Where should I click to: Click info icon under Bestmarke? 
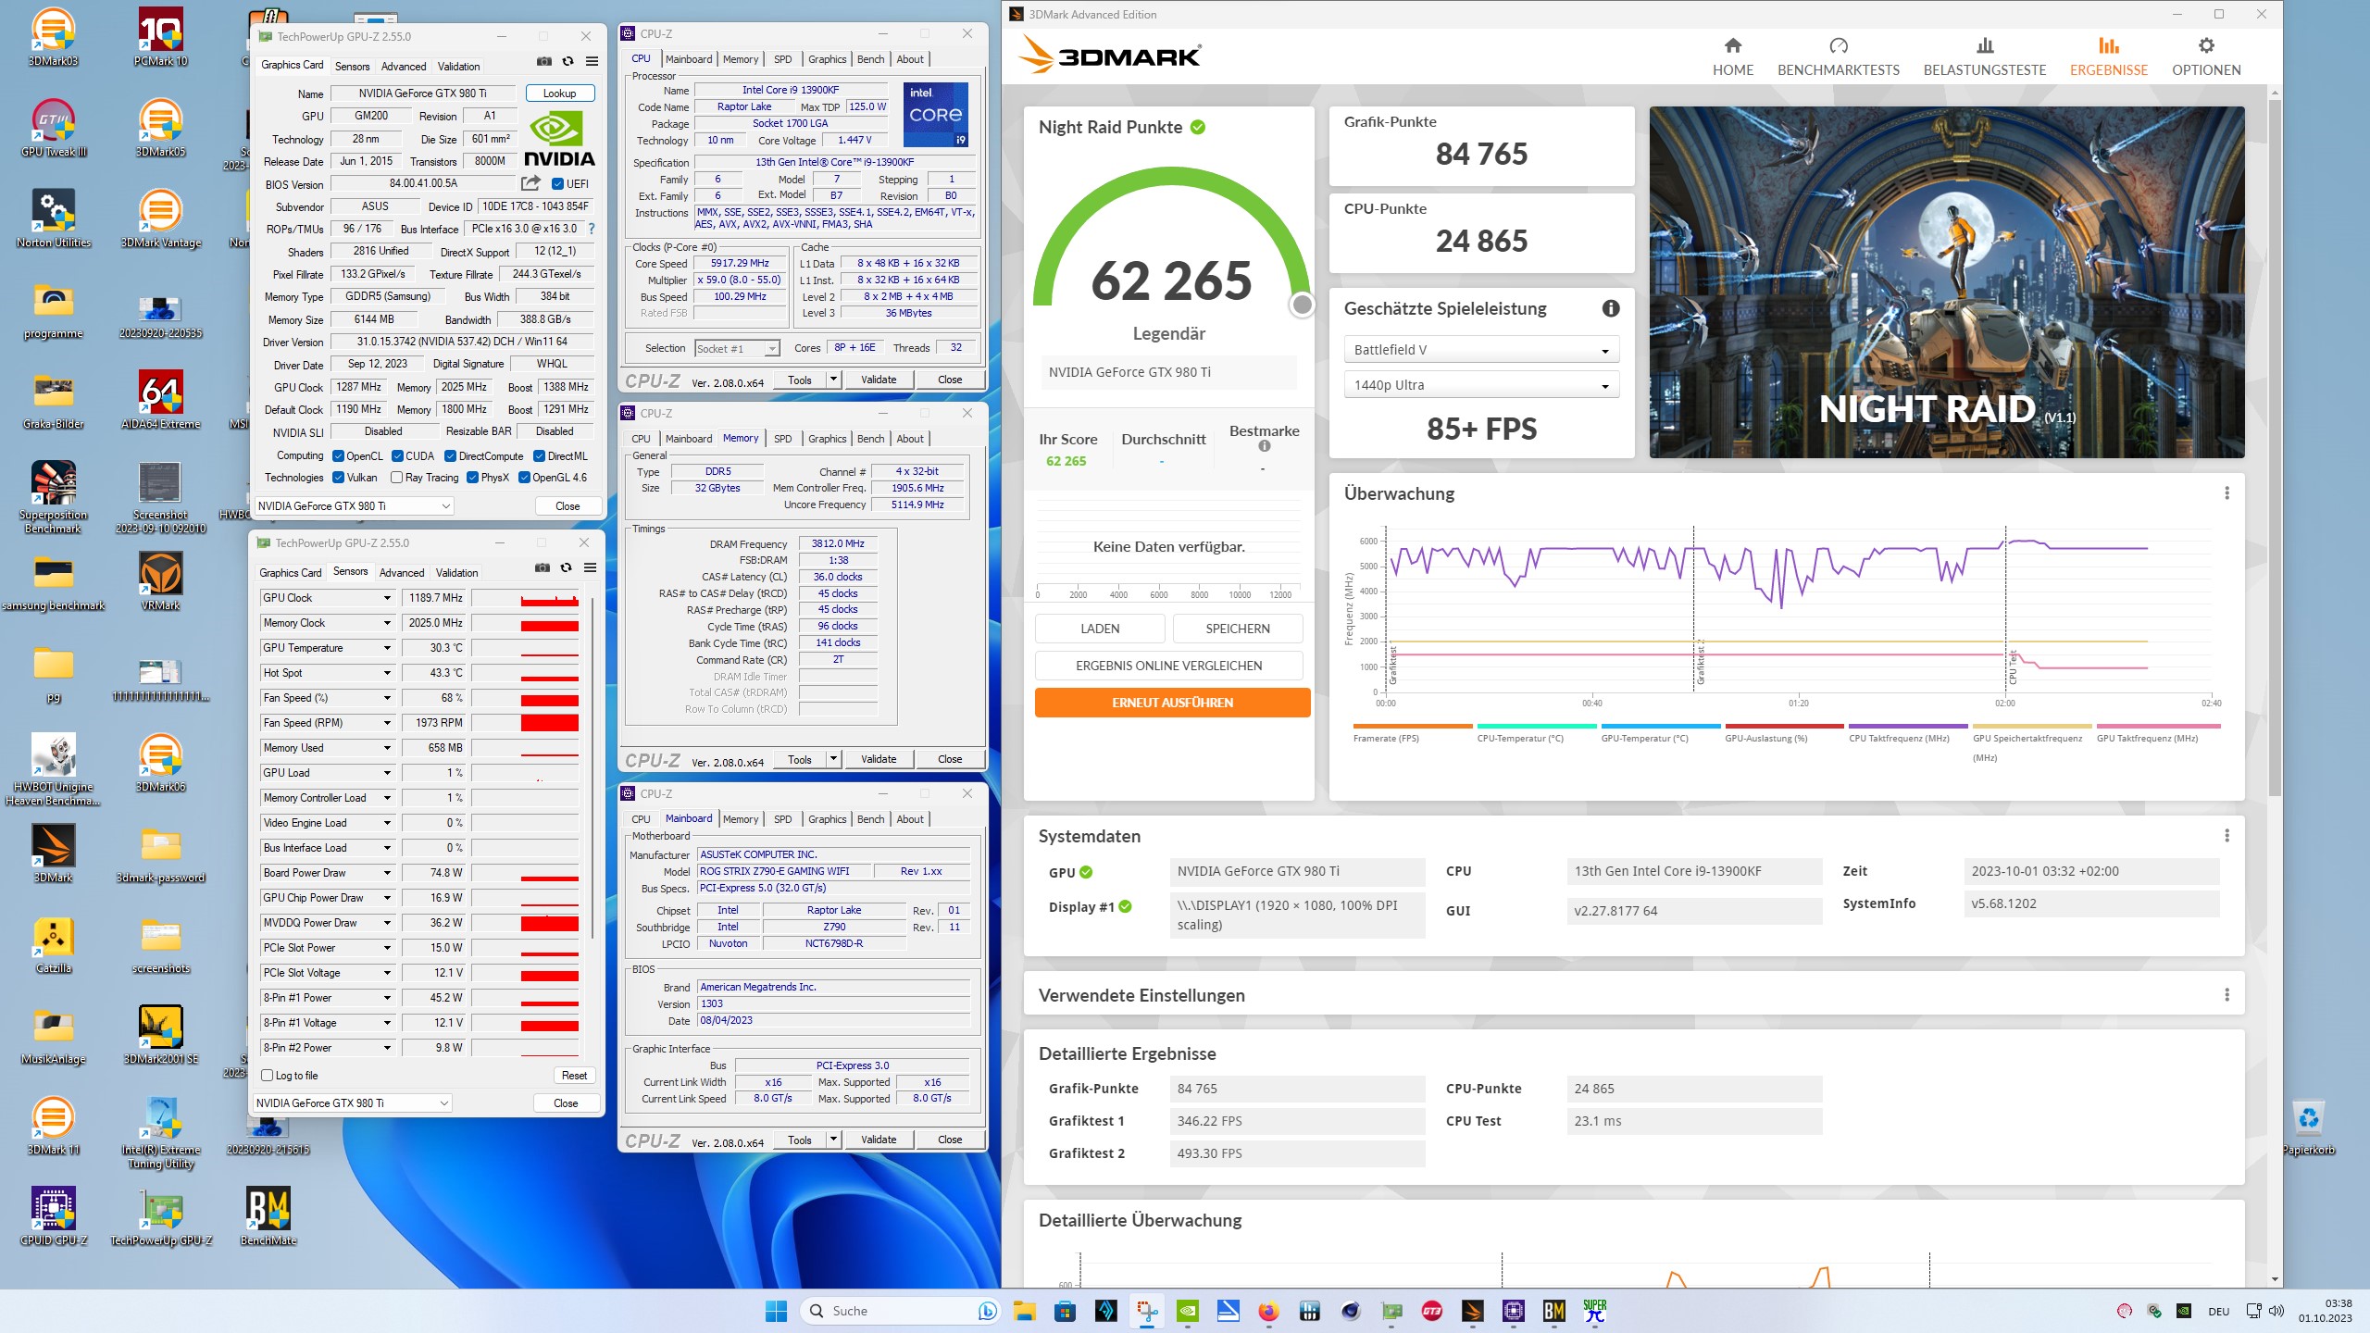click(1264, 446)
